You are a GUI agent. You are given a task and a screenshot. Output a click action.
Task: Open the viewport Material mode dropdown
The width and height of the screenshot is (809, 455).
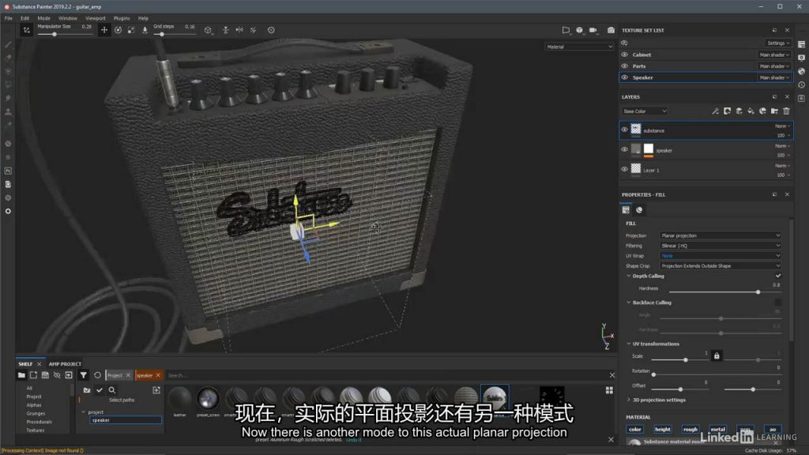(x=579, y=47)
